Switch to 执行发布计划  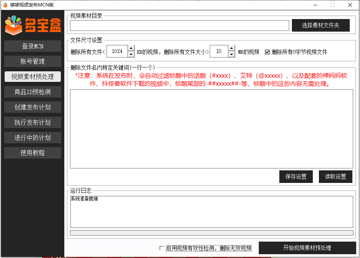click(33, 122)
